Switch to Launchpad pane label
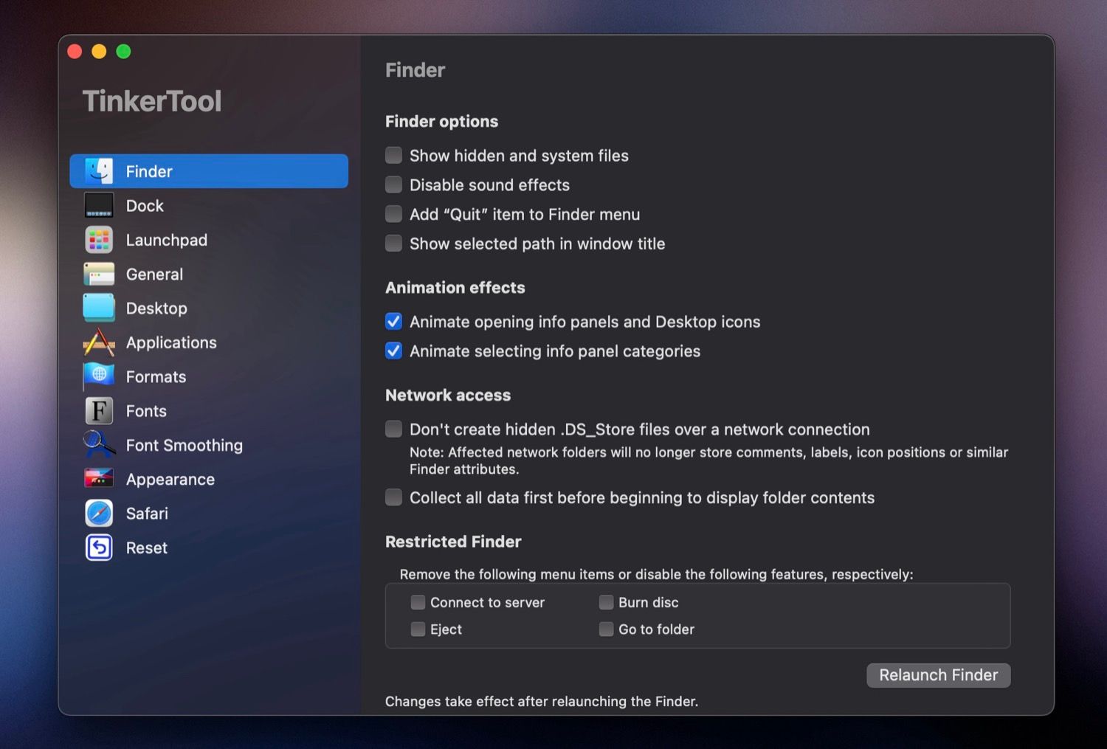This screenshot has width=1107, height=749. (x=167, y=240)
